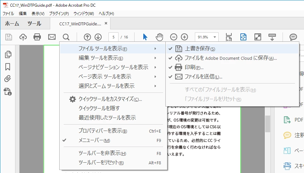This screenshot has width=304, height=173.
Task: Open the page thumbnails panel icon
Action: [8, 54]
